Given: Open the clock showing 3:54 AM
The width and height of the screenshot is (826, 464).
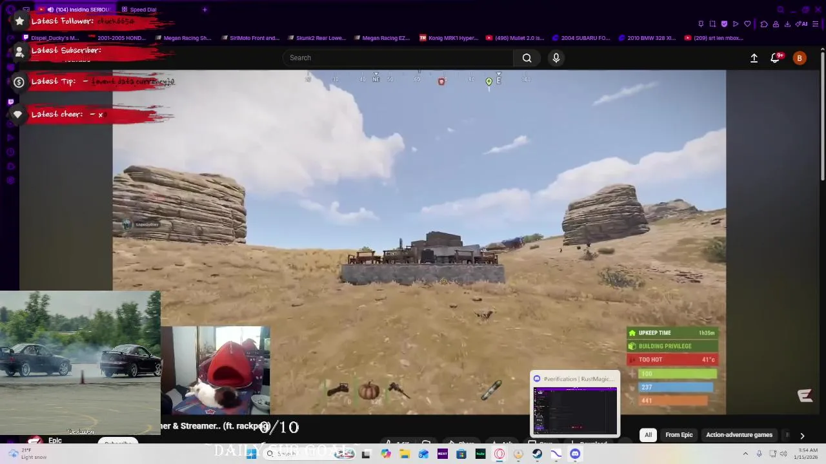Looking at the screenshot, I should pyautogui.click(x=807, y=454).
